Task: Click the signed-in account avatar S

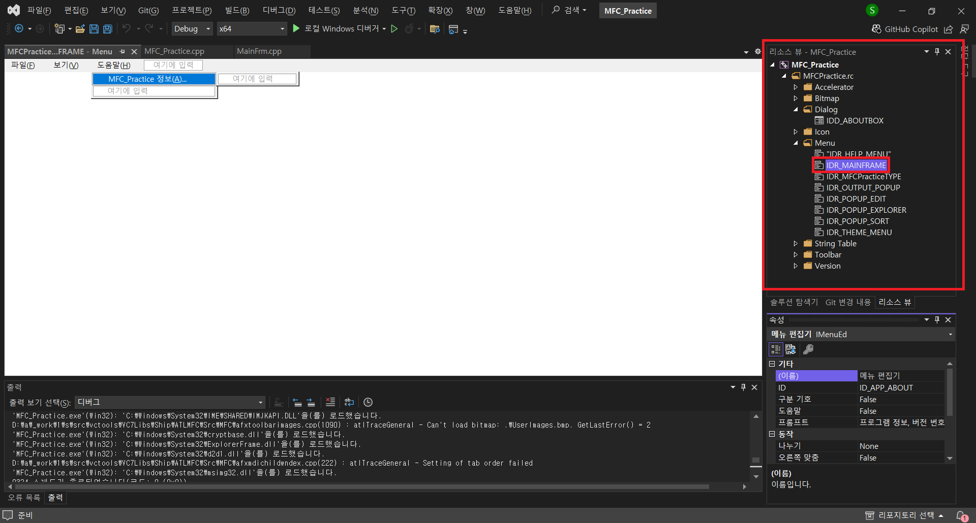Action: [872, 10]
